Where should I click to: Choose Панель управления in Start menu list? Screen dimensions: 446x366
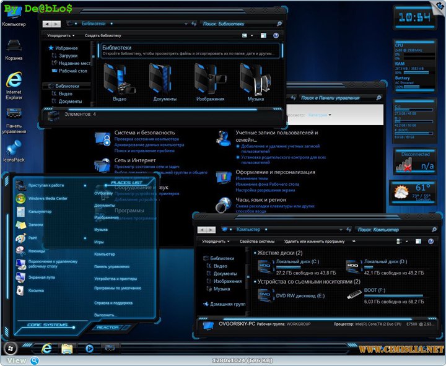pos(111,266)
